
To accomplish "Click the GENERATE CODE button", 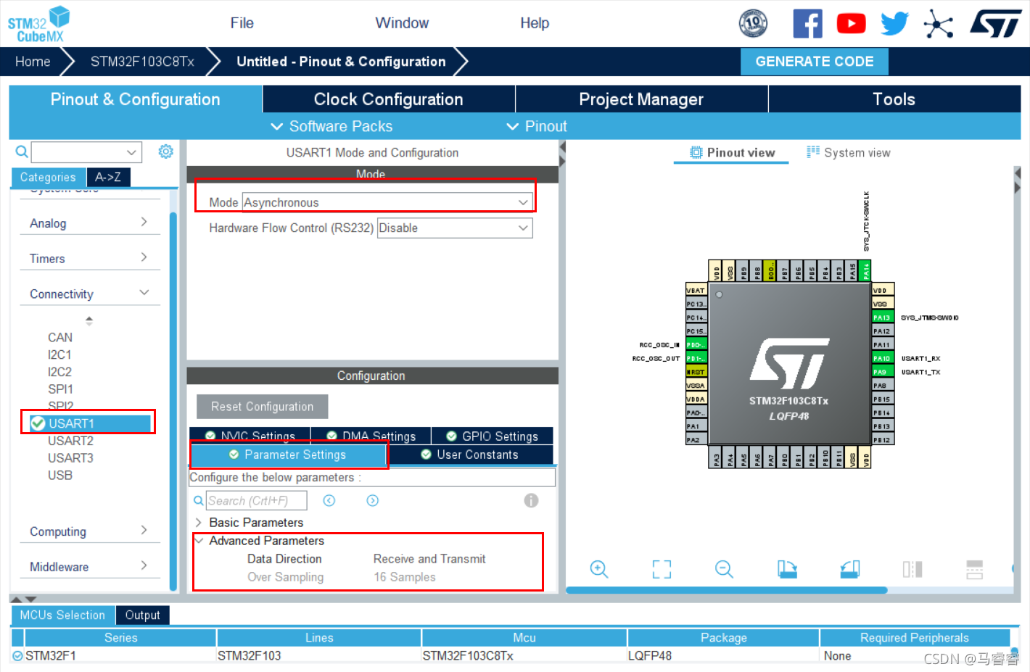I will pos(815,62).
